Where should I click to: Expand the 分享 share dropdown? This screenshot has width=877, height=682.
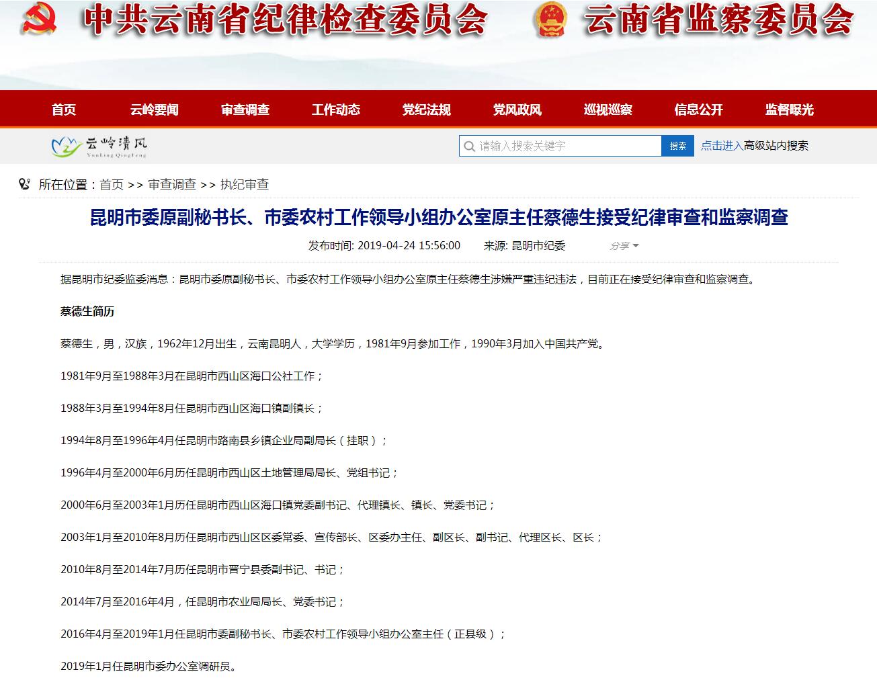(624, 246)
